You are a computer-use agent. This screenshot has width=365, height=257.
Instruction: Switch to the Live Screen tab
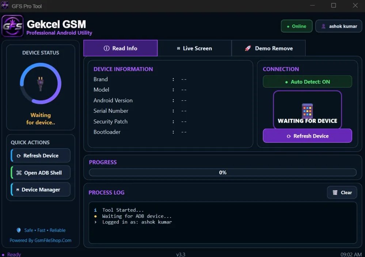pos(194,48)
